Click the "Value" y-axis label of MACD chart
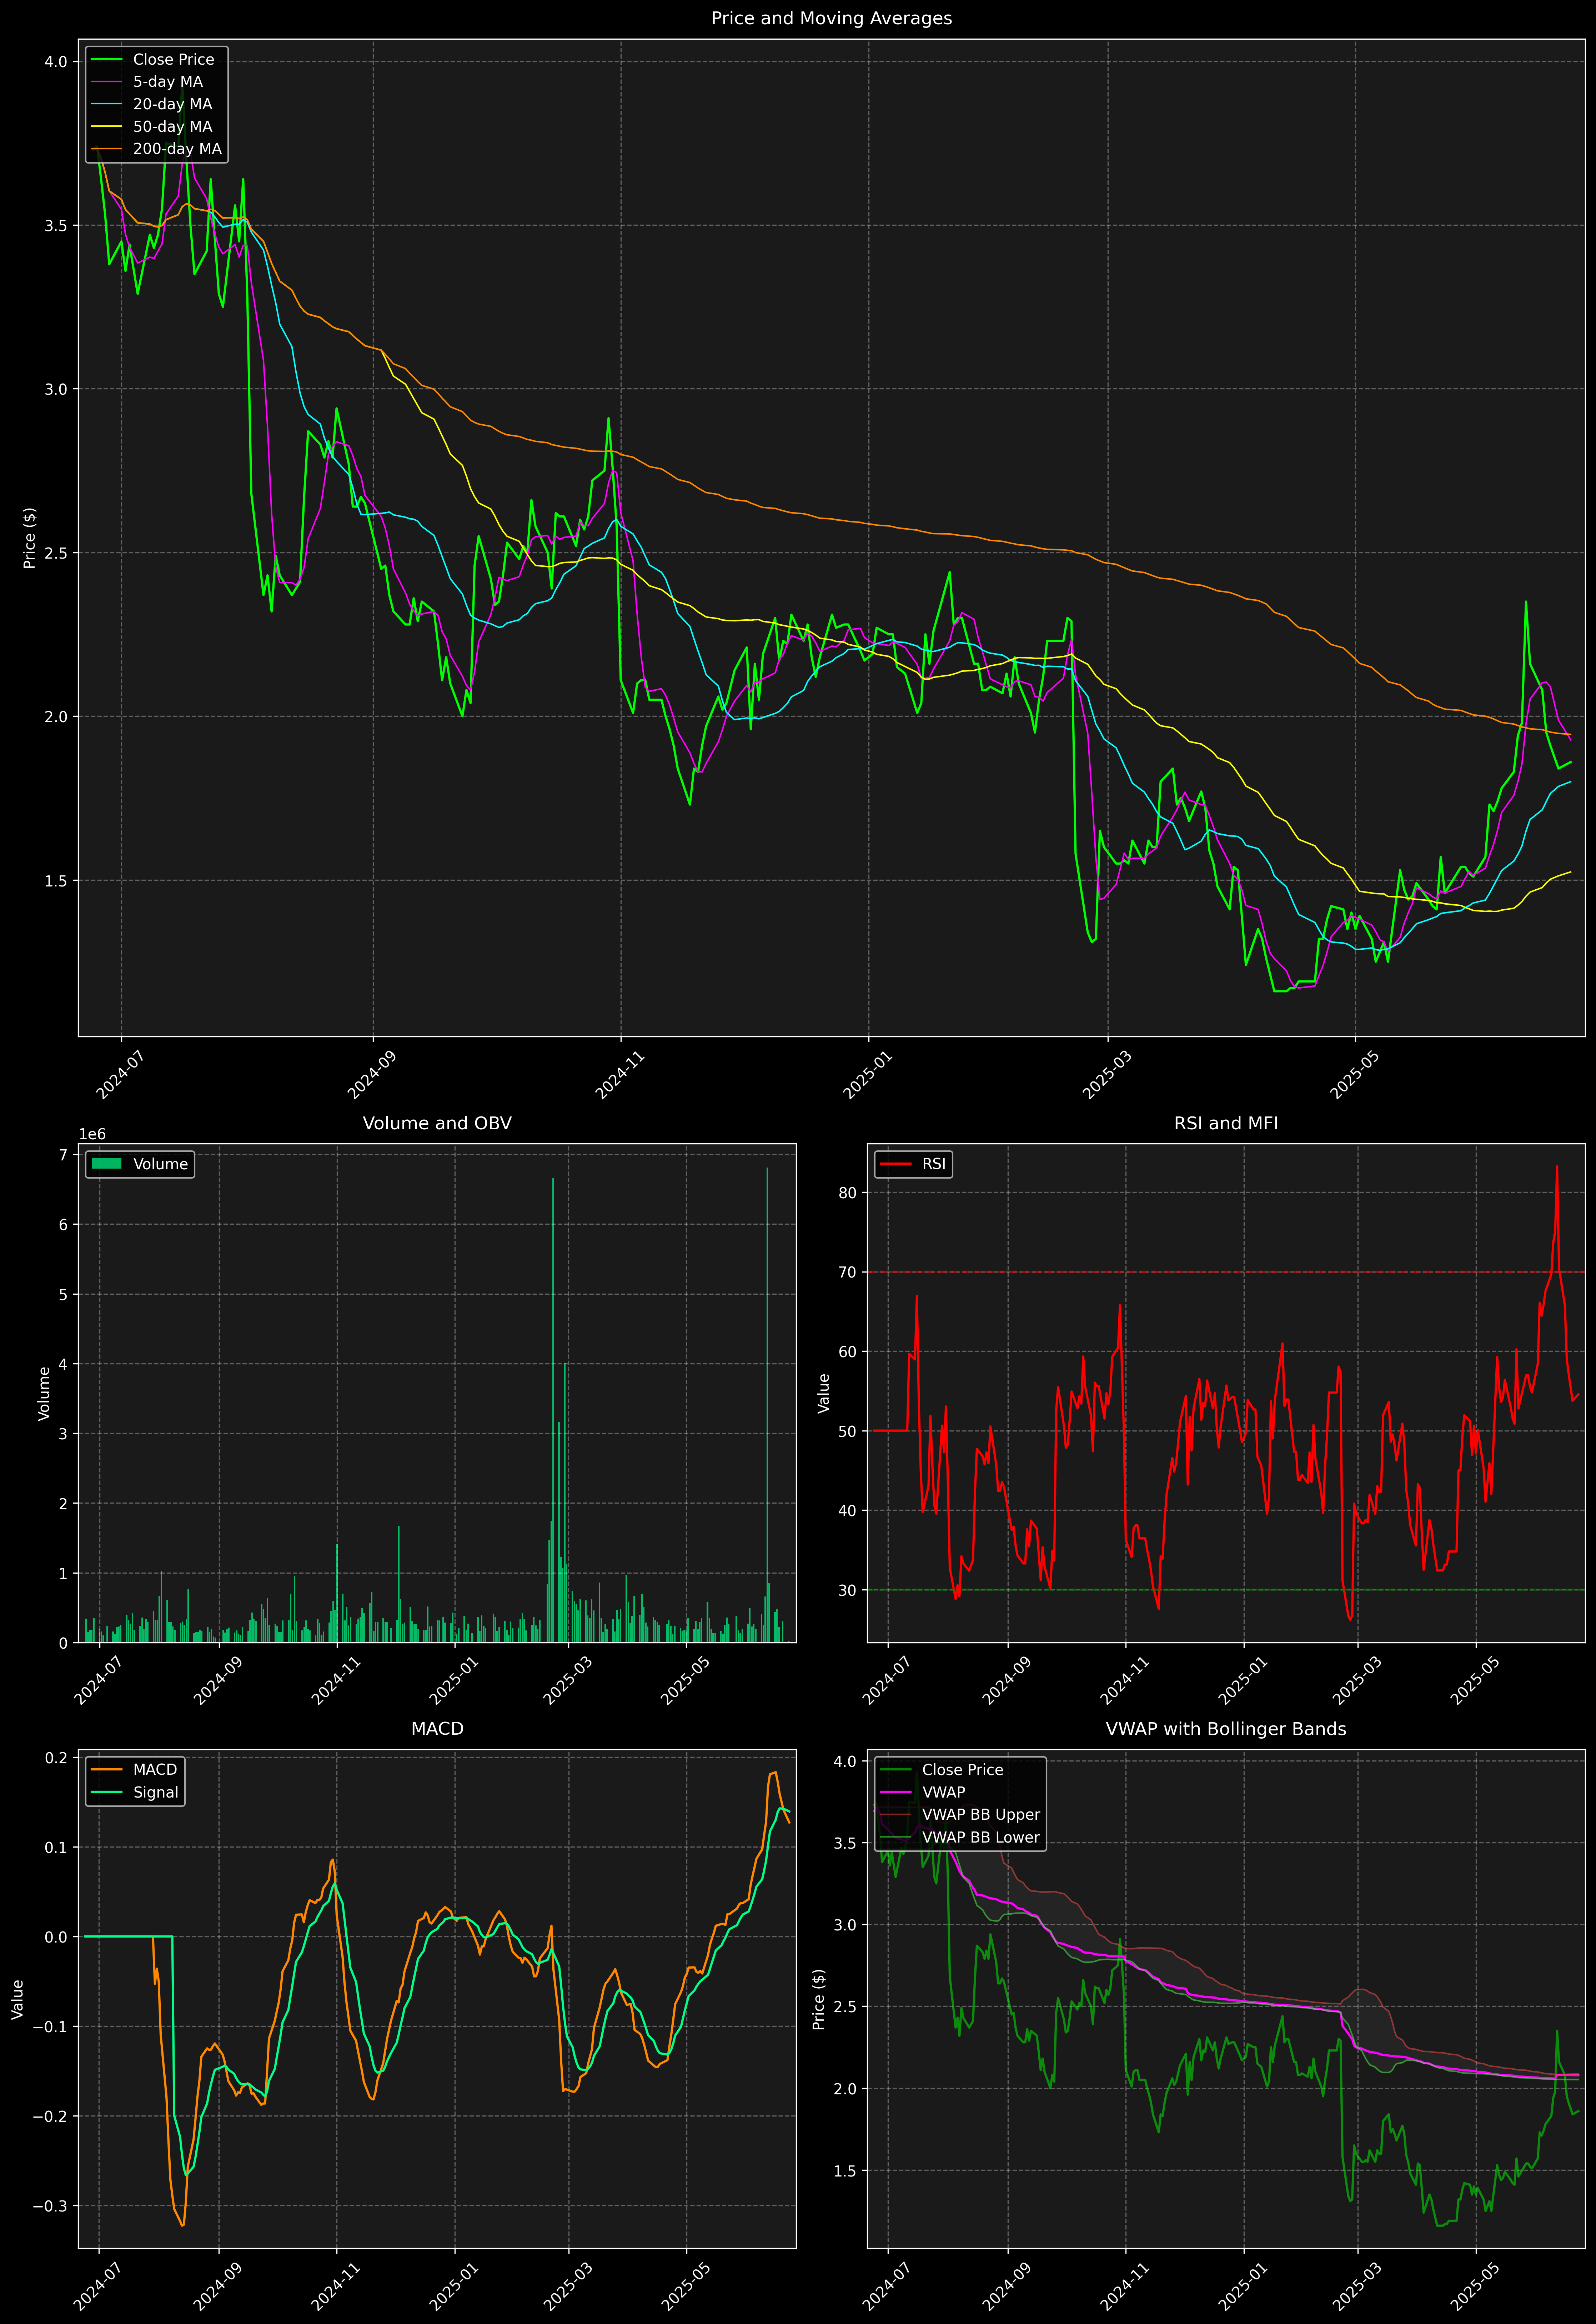Viewport: 1596px width, 2324px height. (18, 1999)
